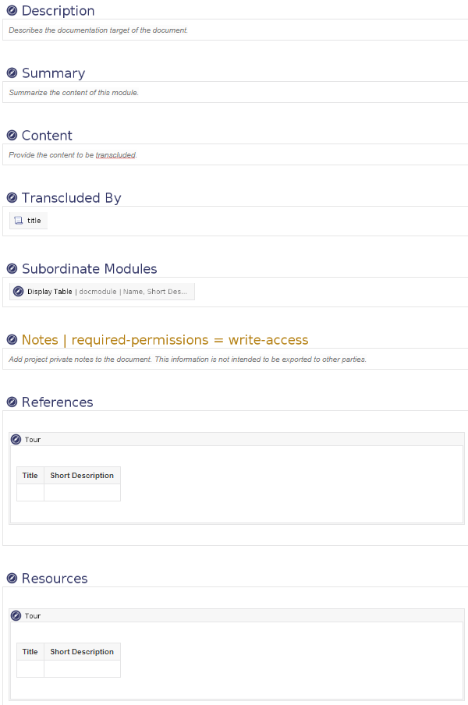Click the Tour macro icon under Resources
This screenshot has width=468, height=705.
pos(16,616)
